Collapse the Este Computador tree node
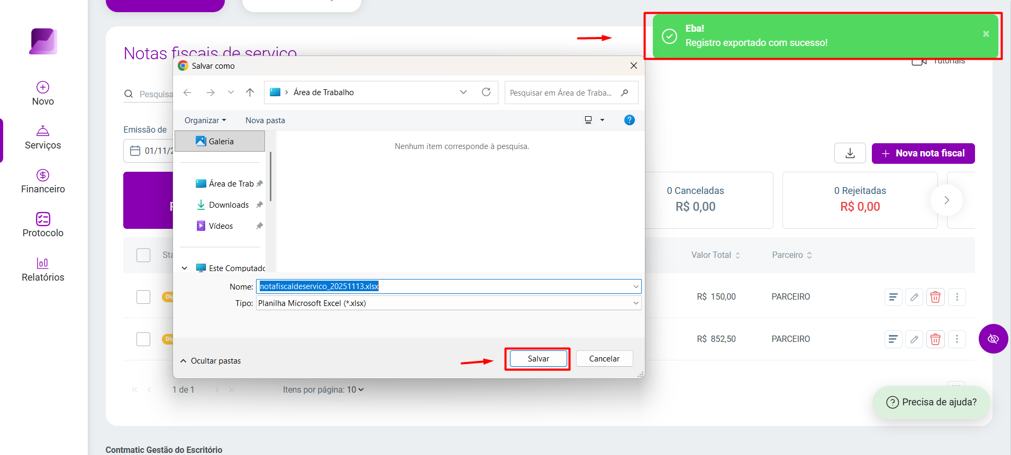Viewport: 1011px width, 455px height. 185,268
